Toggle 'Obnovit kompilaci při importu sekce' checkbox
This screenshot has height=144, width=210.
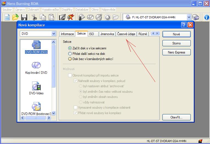[x=70, y=75]
